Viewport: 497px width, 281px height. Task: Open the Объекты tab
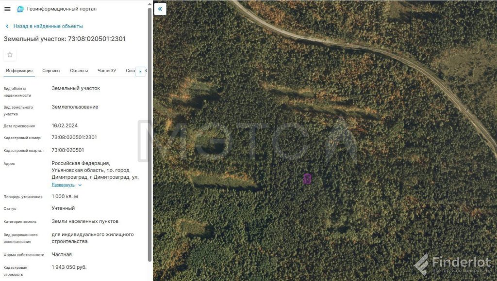[x=79, y=71]
